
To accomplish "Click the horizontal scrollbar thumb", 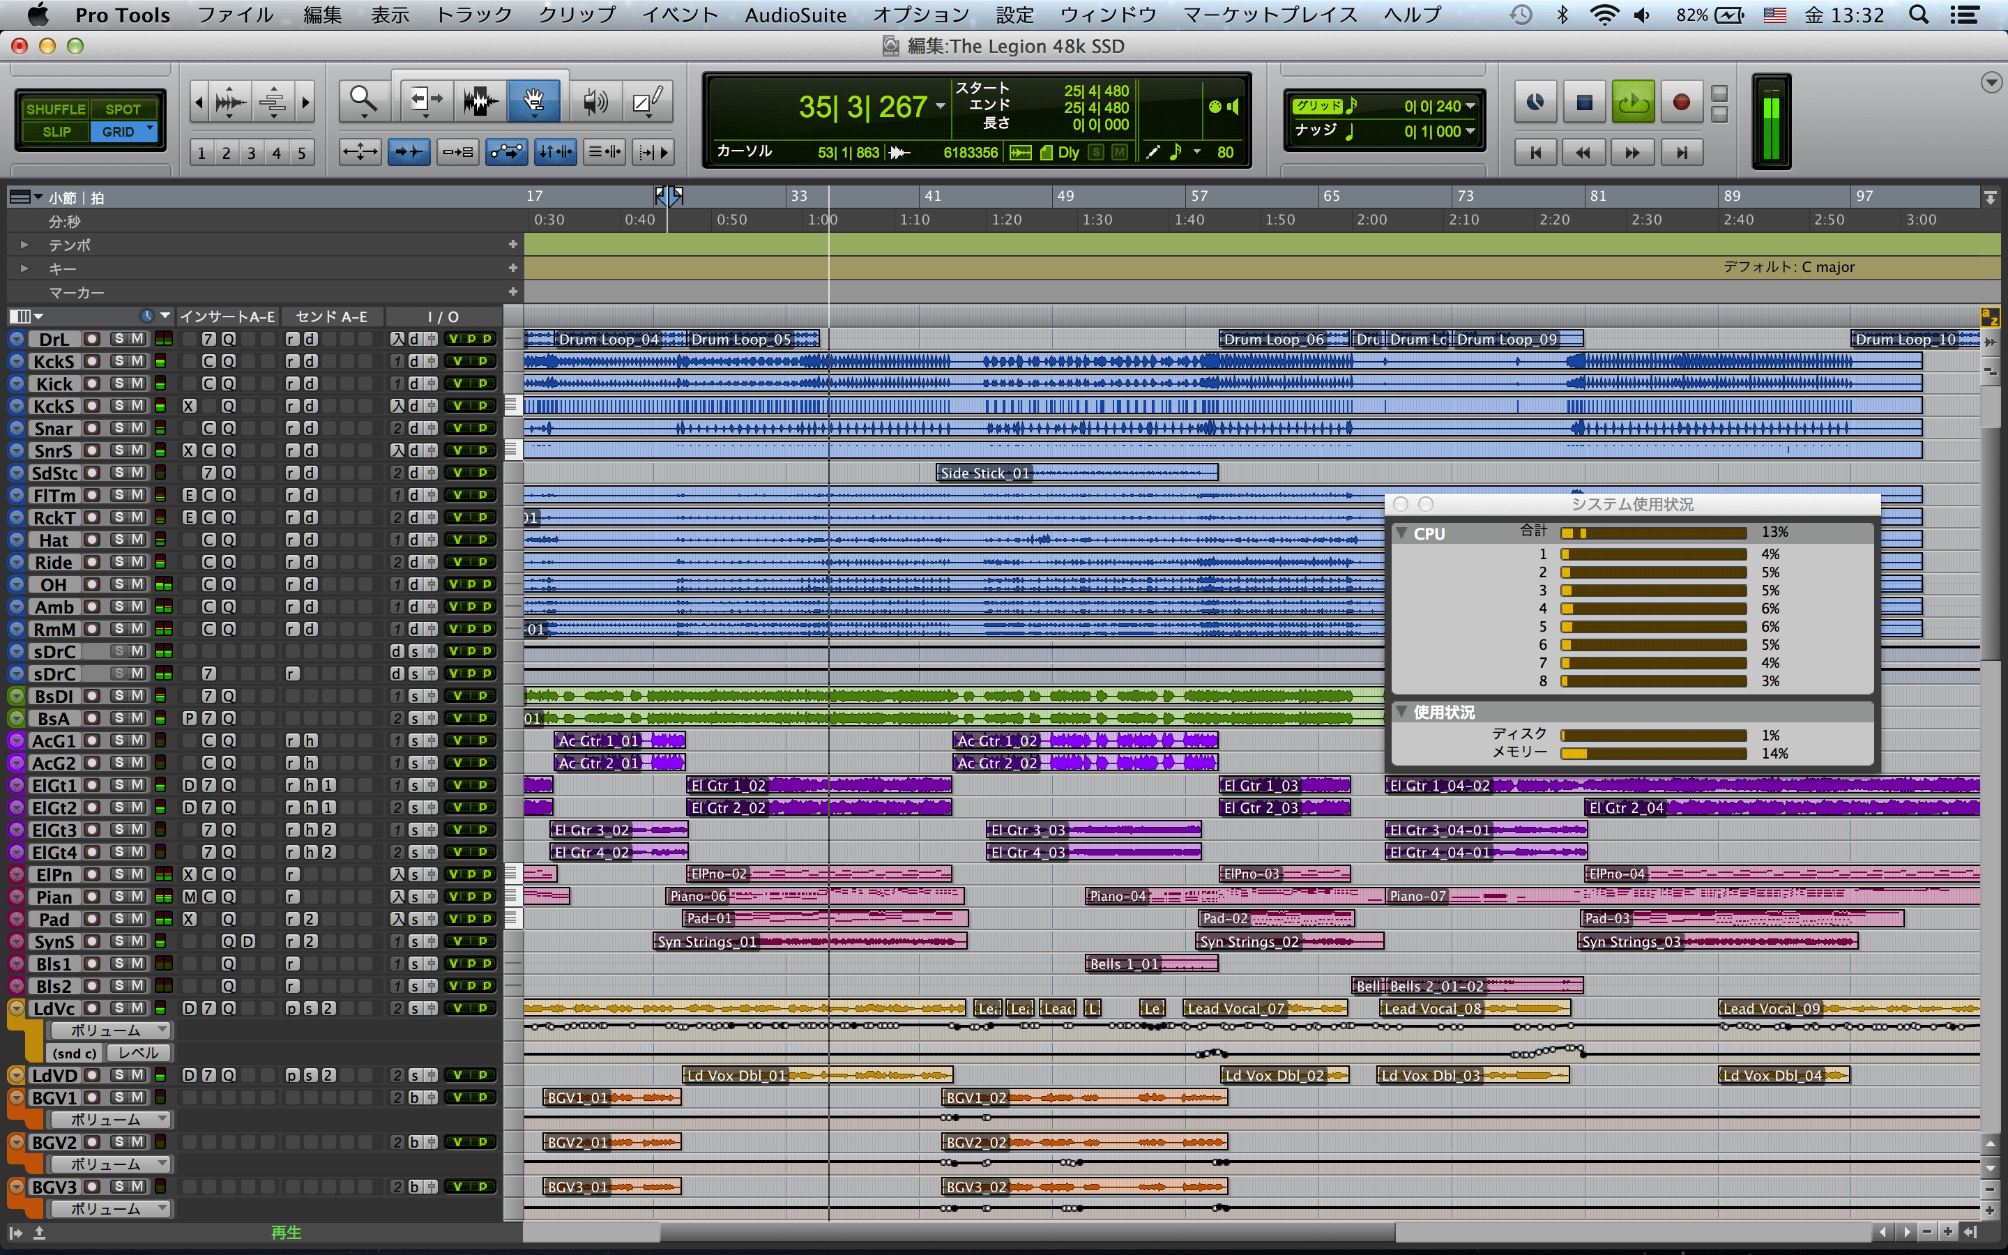I will pyautogui.click(x=1027, y=1233).
